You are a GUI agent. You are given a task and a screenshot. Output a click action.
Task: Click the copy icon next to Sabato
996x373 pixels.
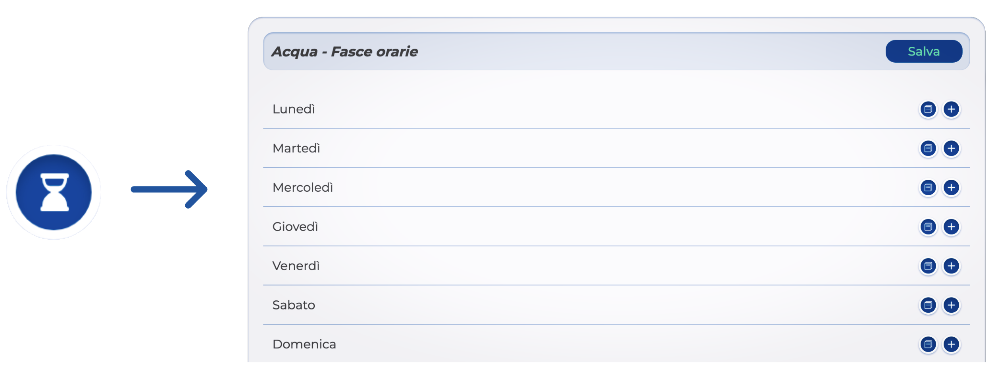928,305
